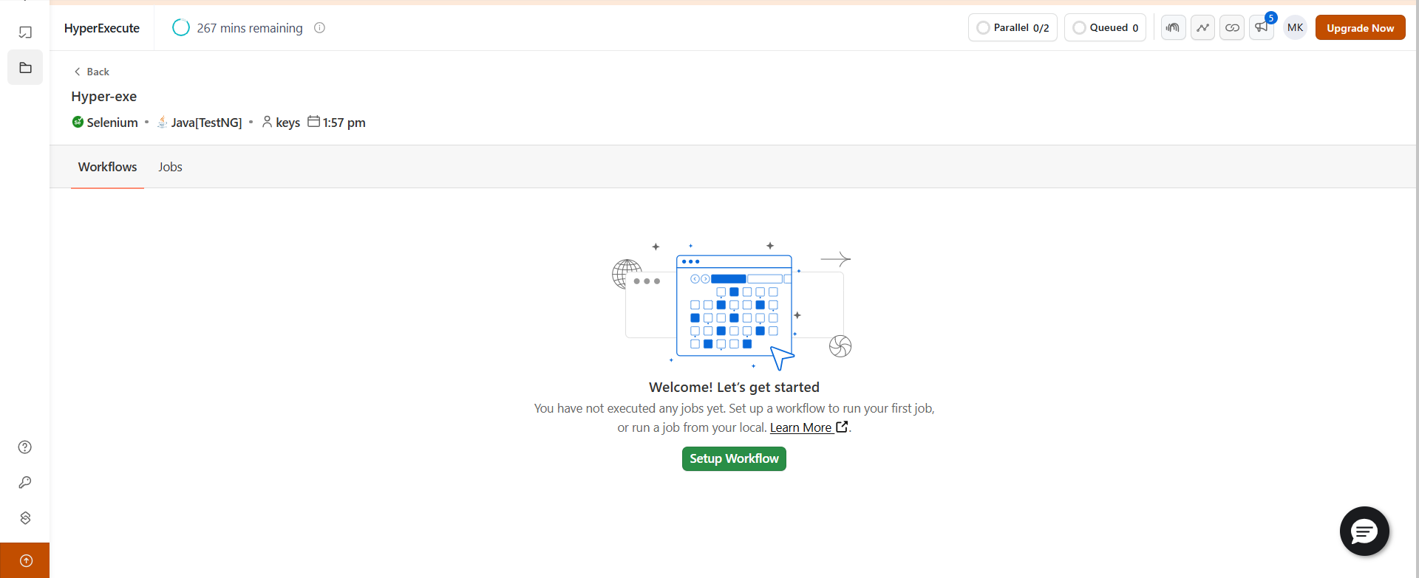1419x578 pixels.
Task: Click the chain link icon in the top bar
Action: pos(1232,28)
